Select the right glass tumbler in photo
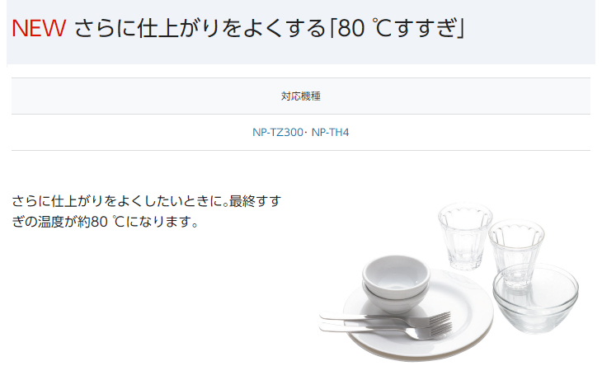The image size is (602, 380). coord(515,253)
